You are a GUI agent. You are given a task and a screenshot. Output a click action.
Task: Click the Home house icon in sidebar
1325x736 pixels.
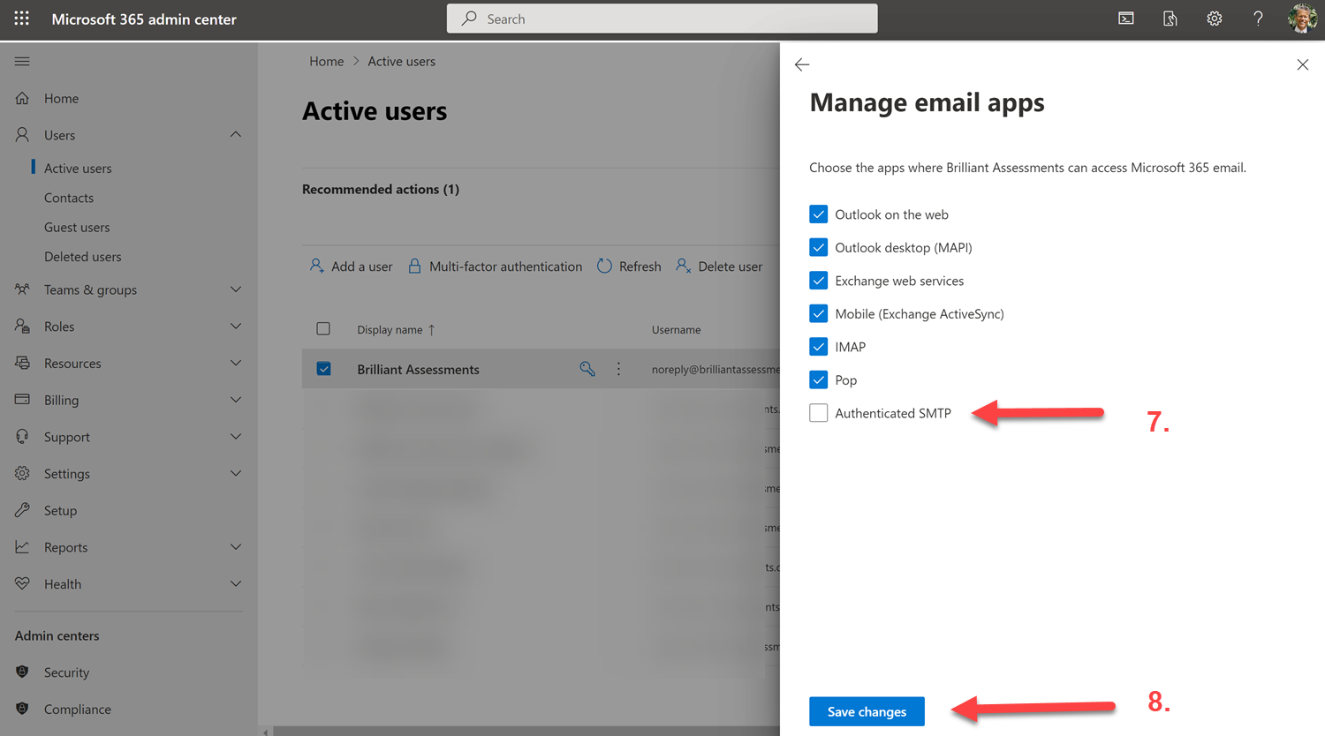point(22,98)
